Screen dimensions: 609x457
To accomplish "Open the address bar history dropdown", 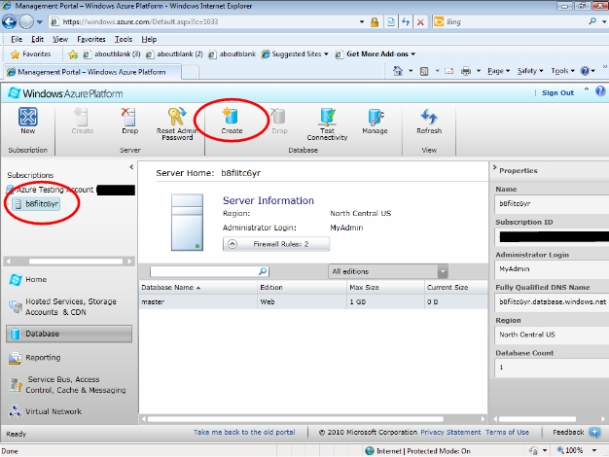I will 362,22.
